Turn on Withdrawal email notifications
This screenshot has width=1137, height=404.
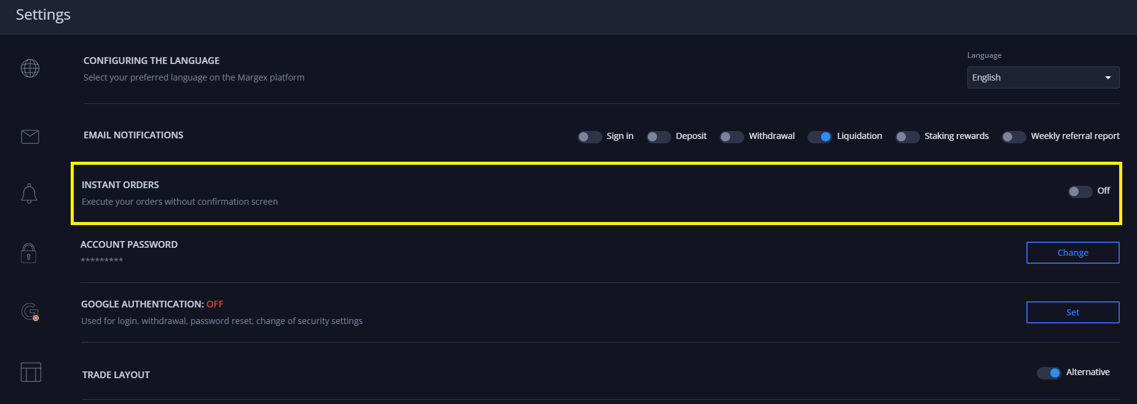click(x=731, y=137)
